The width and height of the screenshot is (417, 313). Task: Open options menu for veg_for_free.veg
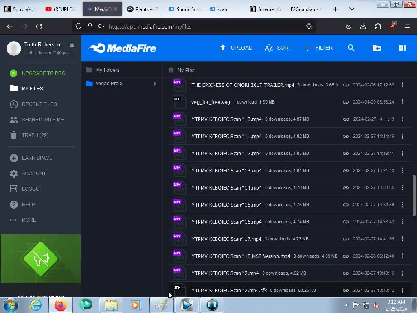[402, 102]
